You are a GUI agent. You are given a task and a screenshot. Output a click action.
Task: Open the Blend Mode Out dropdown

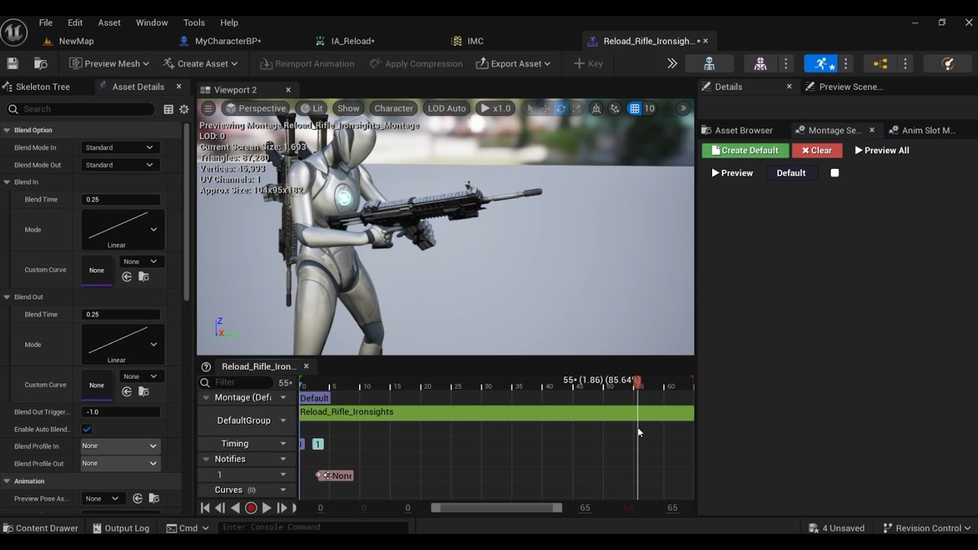click(121, 165)
